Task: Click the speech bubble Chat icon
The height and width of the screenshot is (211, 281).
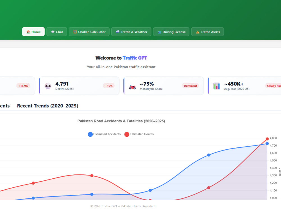Action: pyautogui.click(x=53, y=32)
